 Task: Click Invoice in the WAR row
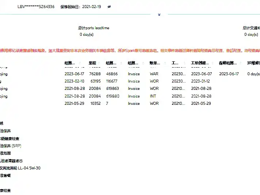[134, 74]
